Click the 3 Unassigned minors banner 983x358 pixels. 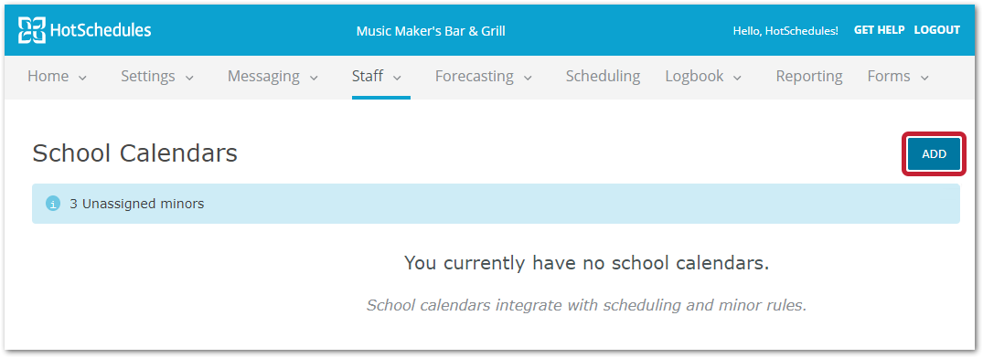pyautogui.click(x=496, y=204)
